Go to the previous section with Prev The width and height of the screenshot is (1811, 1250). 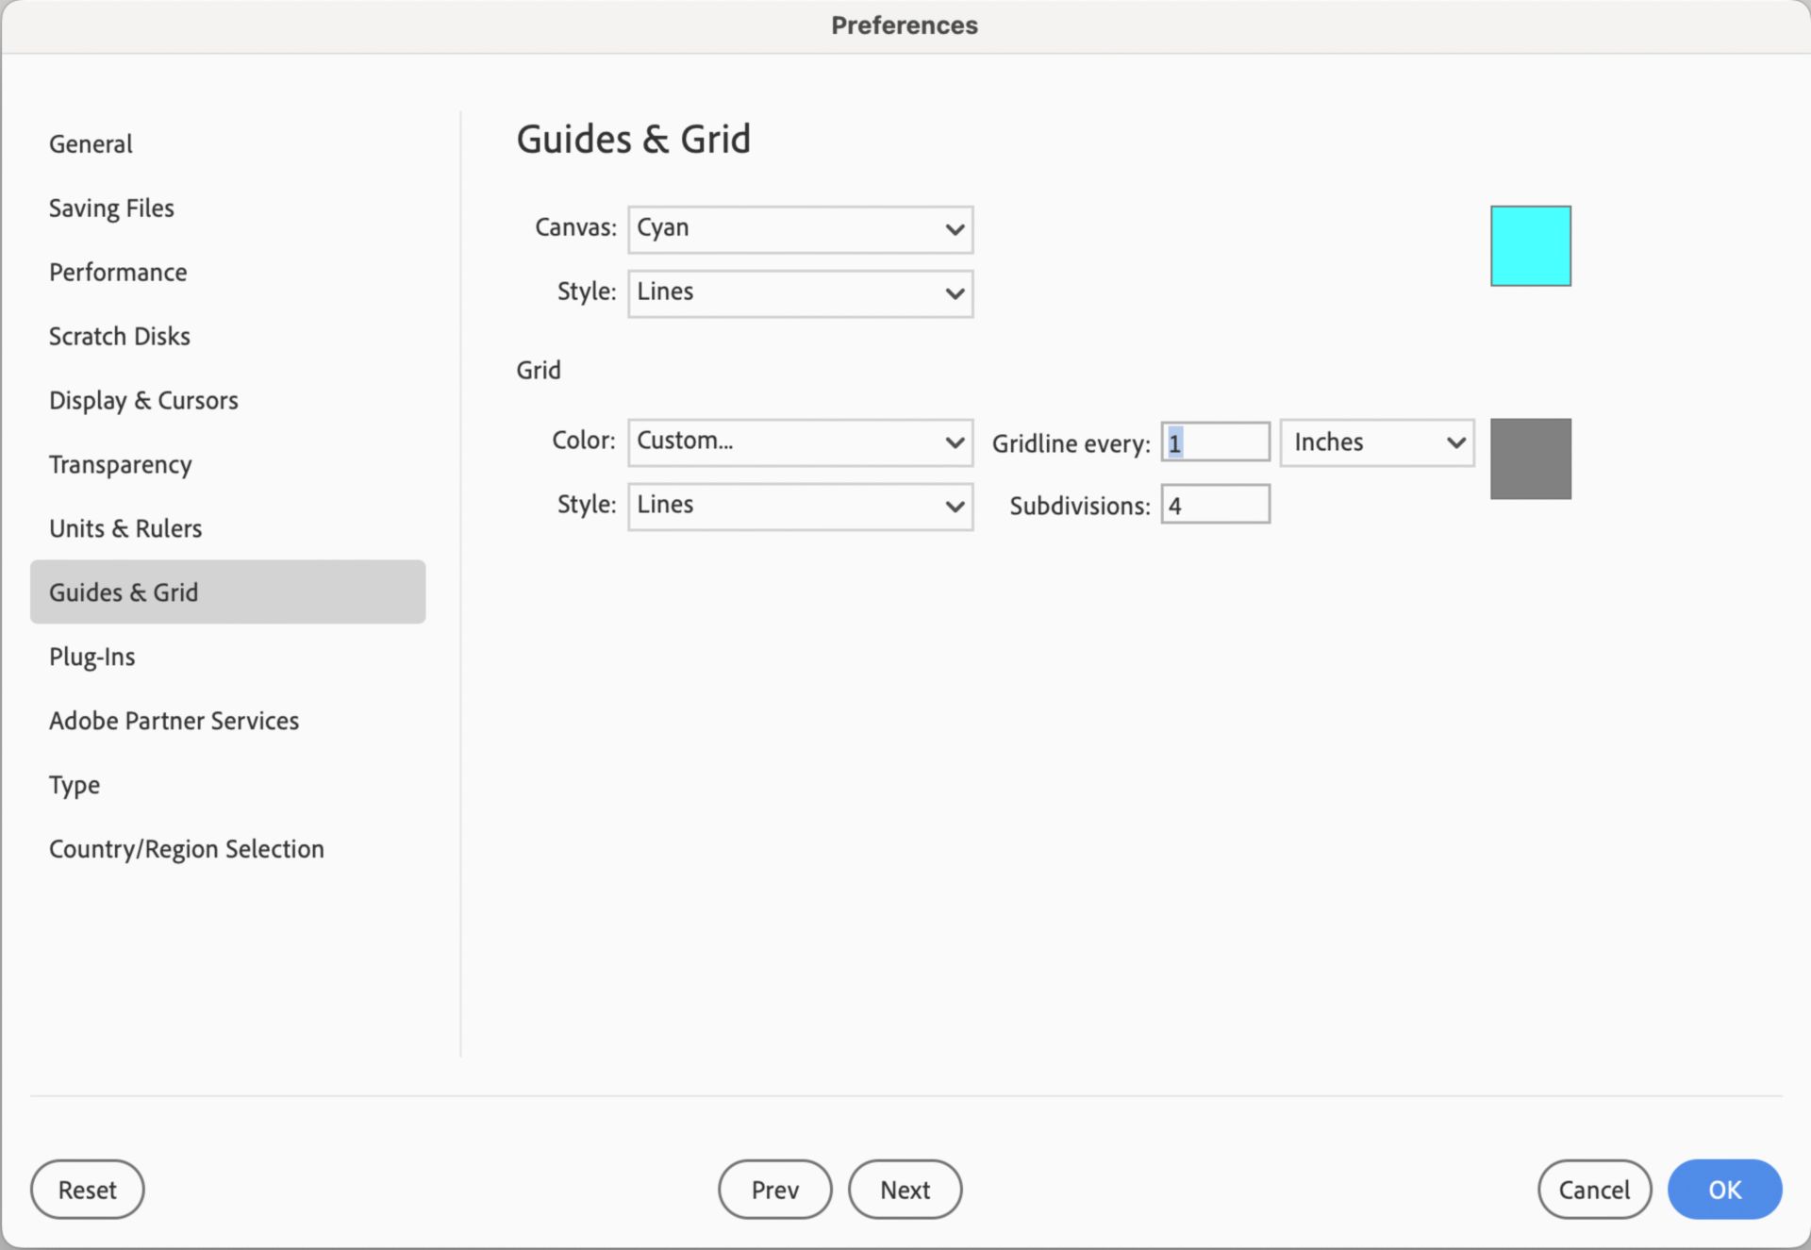point(774,1189)
